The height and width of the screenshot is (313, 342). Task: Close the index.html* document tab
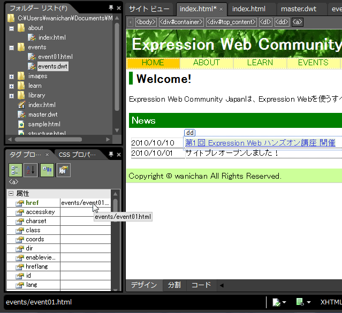pos(221,9)
